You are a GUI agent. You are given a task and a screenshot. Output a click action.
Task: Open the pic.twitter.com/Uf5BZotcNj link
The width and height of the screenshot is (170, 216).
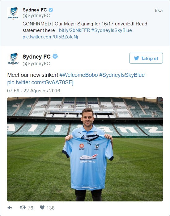[x=50, y=37]
